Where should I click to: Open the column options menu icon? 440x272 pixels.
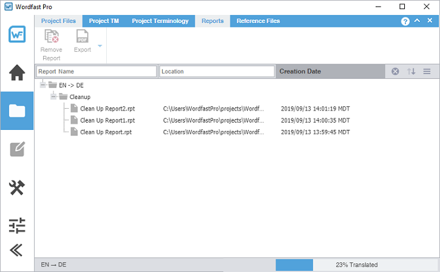click(427, 72)
